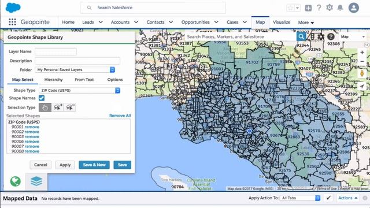Remove ZIP code 90002
The image size is (370, 208).
tap(32, 132)
